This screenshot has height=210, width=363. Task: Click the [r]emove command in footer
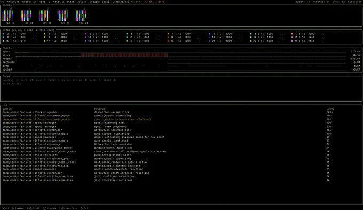[x=18, y=208]
